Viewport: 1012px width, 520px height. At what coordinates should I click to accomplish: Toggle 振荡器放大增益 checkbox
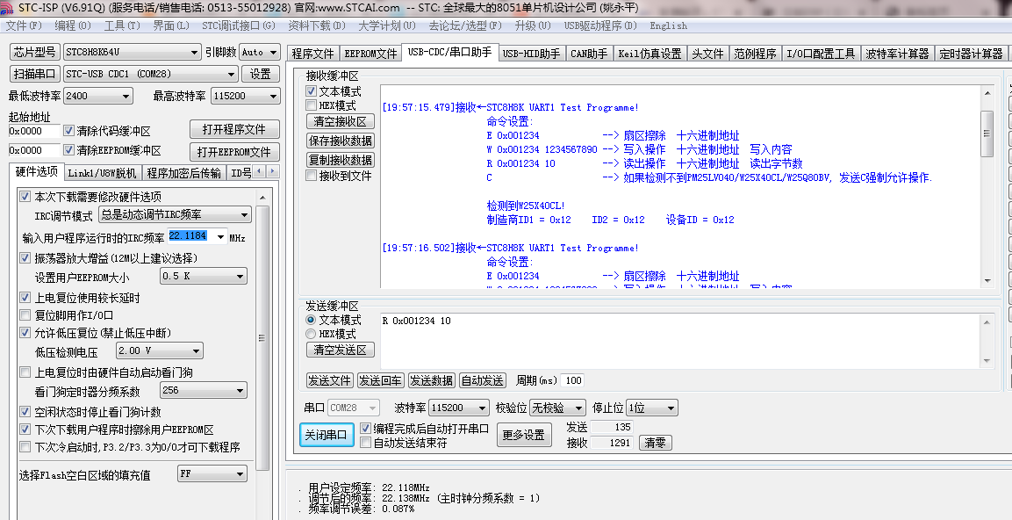coord(25,257)
